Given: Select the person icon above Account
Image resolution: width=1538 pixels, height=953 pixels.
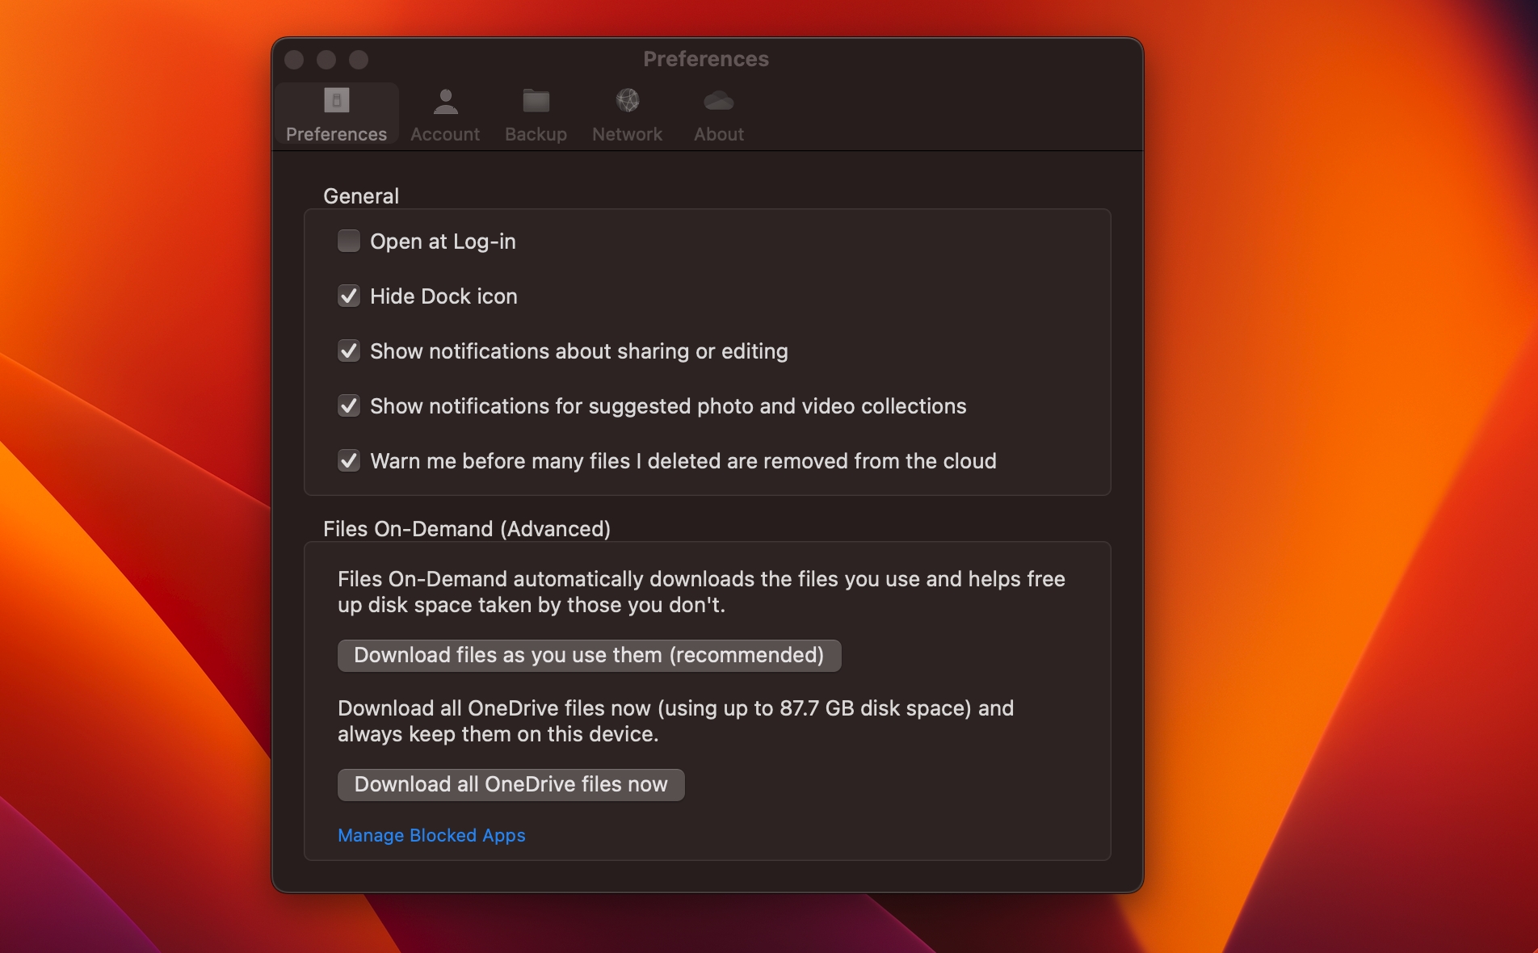Looking at the screenshot, I should (x=445, y=99).
